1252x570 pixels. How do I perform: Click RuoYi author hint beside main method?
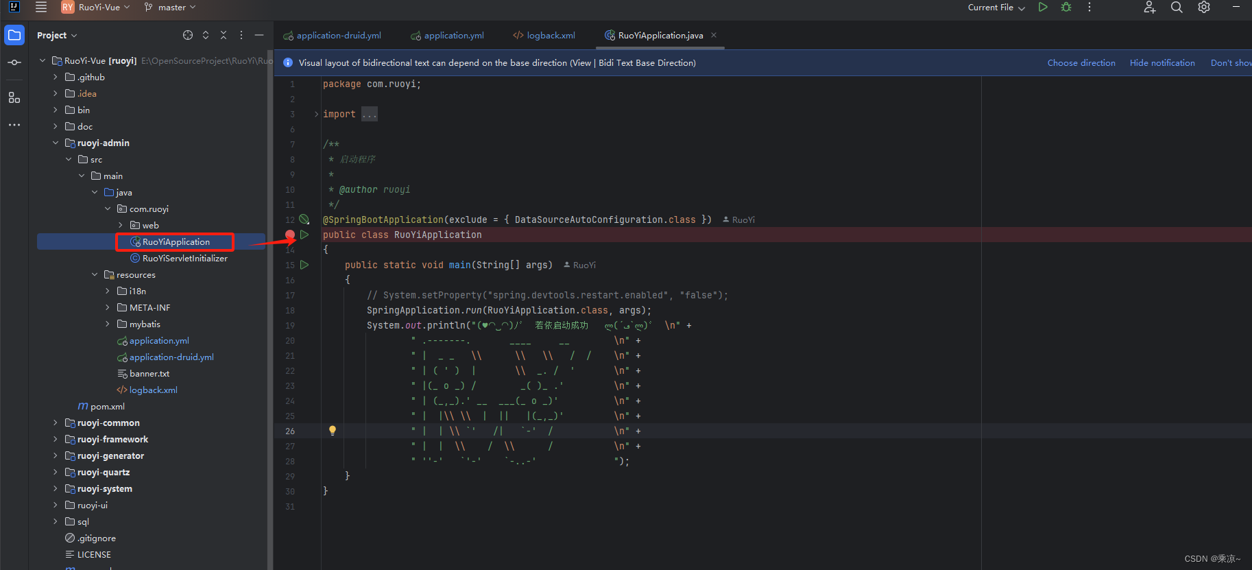pyautogui.click(x=579, y=265)
